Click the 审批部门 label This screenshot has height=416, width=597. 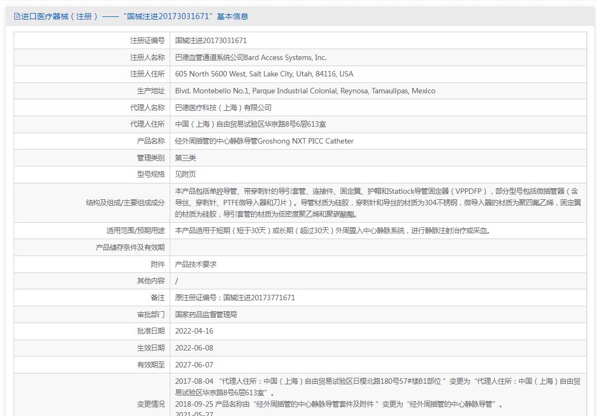pyautogui.click(x=151, y=314)
